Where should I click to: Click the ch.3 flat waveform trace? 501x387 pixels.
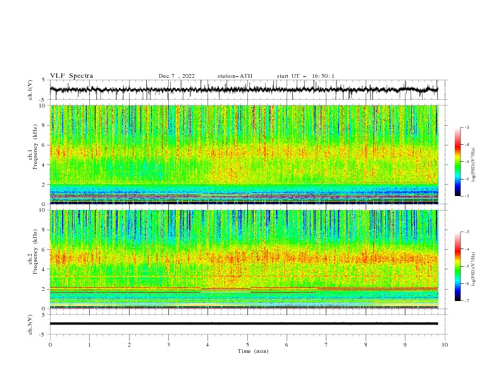click(244, 324)
